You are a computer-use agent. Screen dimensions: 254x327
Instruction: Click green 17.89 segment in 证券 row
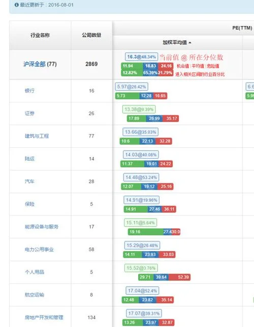tap(137, 119)
